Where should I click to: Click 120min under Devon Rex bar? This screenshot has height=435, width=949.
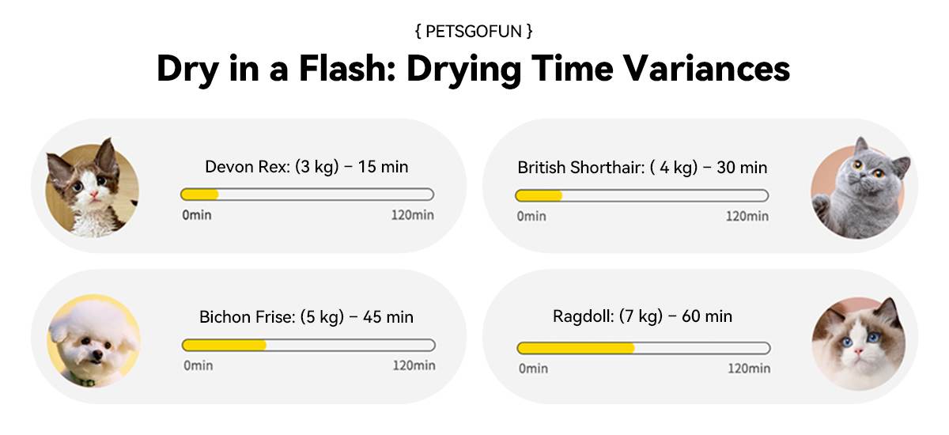(413, 215)
